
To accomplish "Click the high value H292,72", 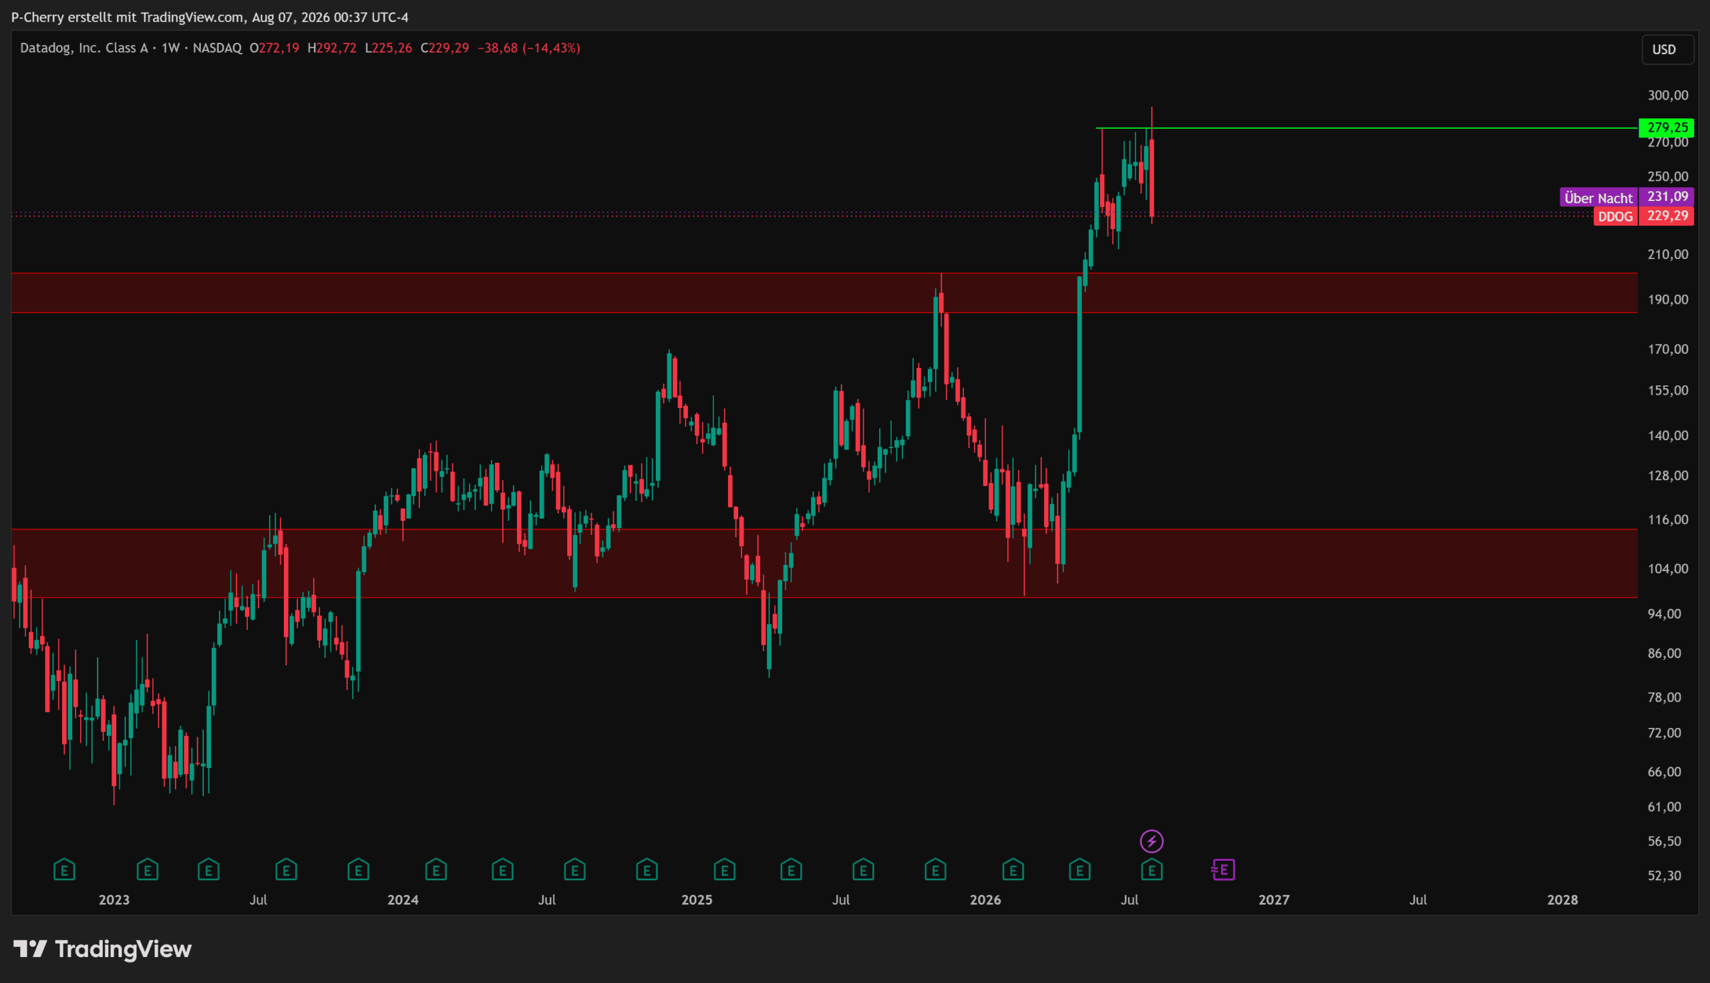I will tap(331, 48).
